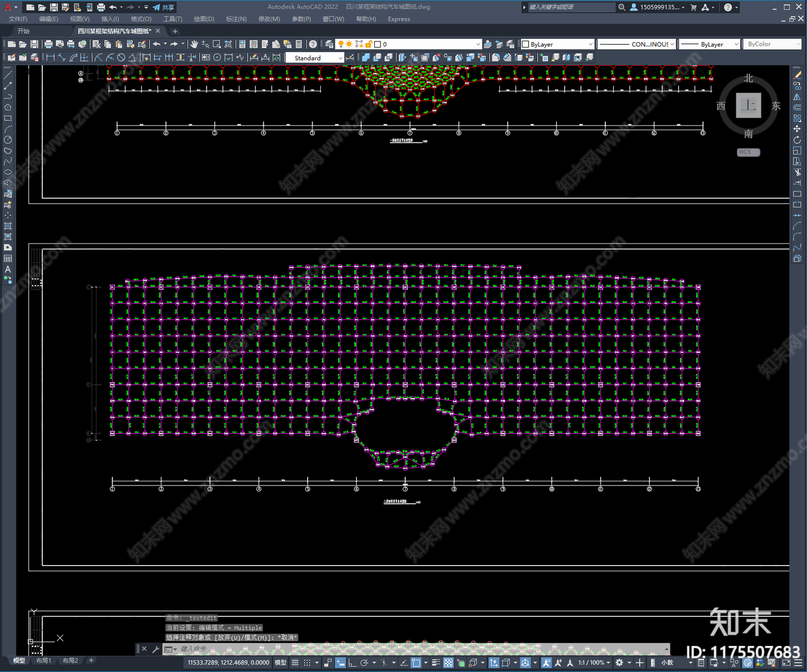Viewport: 807px width, 672px height.
Task: Undo using quick access toolbar arrow
Action: pyautogui.click(x=113, y=7)
